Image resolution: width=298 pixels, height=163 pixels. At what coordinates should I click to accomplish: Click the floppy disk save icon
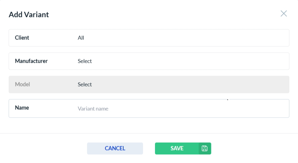click(205, 148)
